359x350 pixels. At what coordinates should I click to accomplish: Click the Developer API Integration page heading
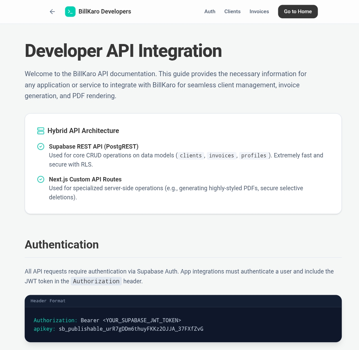123,51
